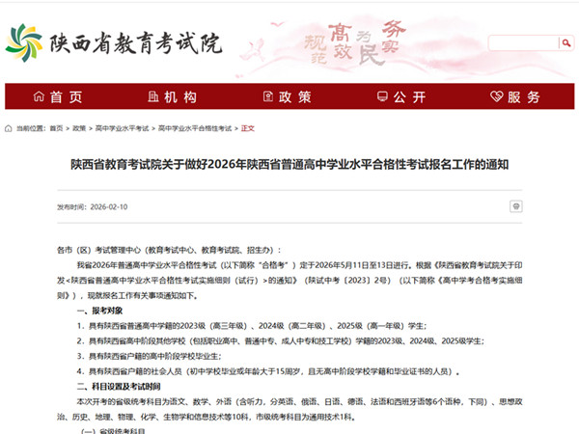Screen dimensions: 579x434
Task: Click the heading 二、科目设置及考试时间
Action: pos(119,387)
